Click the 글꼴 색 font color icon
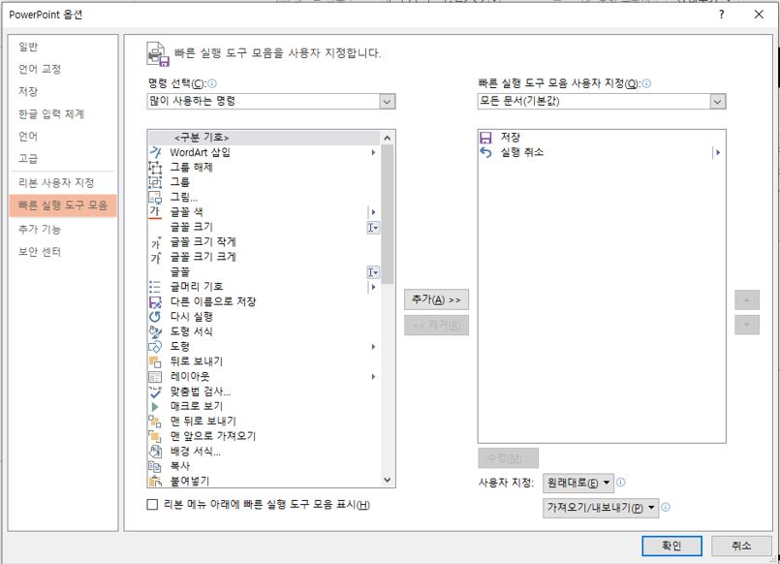Viewport: 780px width, 564px height. coord(155,212)
